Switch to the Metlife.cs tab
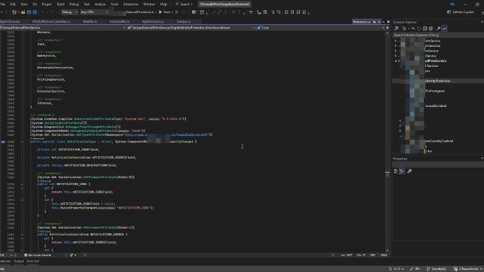Screen dimensions: 484x272 [90, 21]
